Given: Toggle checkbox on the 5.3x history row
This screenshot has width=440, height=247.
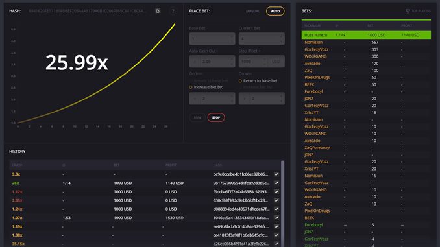Looking at the screenshot, I should pyautogui.click(x=276, y=174).
